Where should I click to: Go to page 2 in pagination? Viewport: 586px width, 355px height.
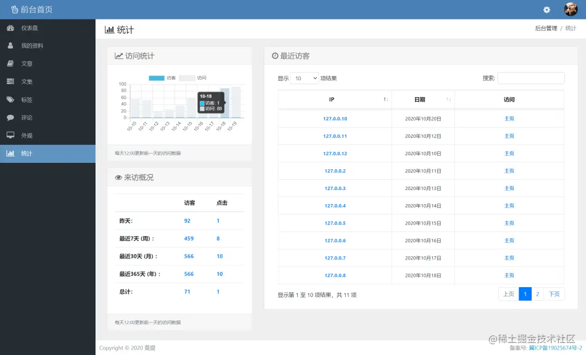537,294
